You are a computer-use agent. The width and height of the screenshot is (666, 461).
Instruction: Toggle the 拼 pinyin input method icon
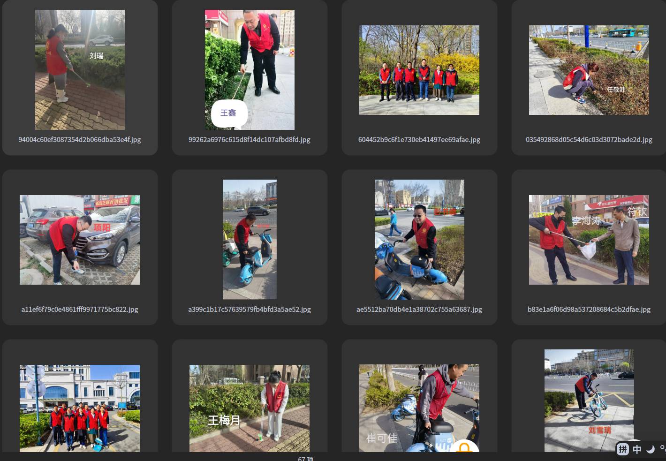point(623,449)
